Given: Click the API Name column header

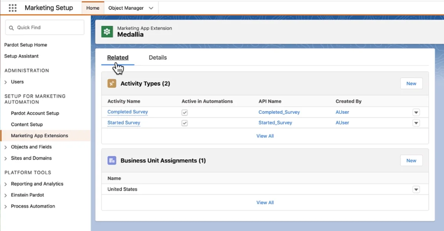Looking at the screenshot, I should (x=270, y=101).
